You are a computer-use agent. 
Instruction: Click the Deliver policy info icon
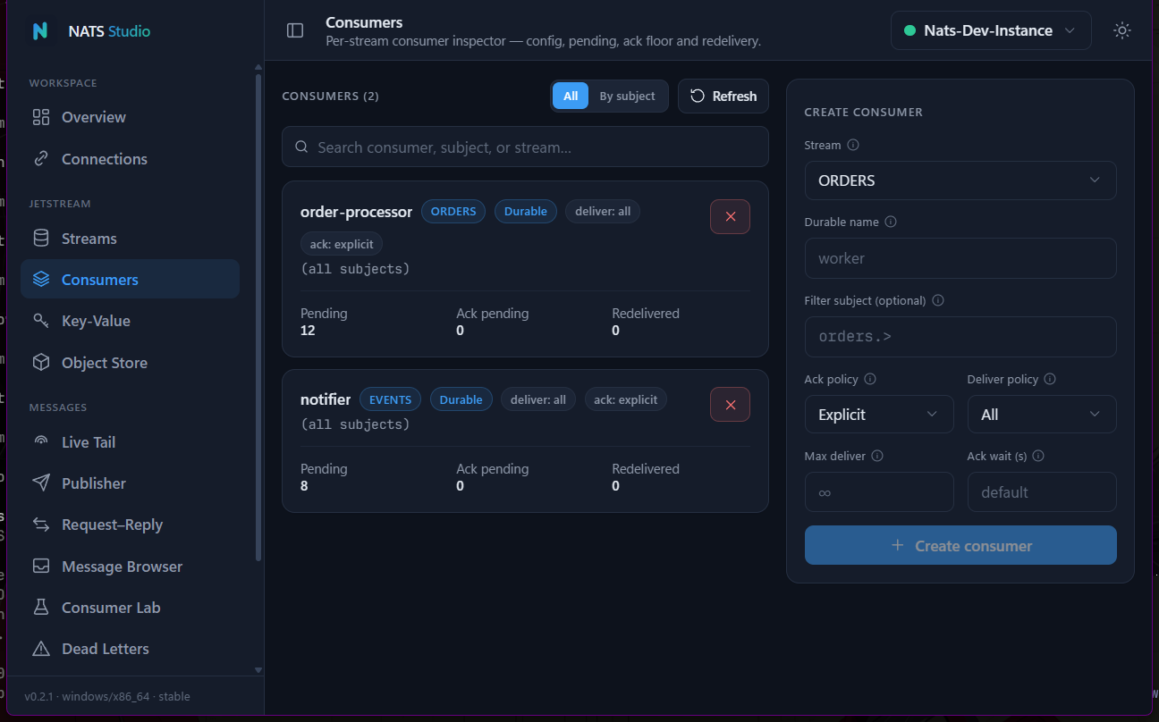(x=1050, y=379)
